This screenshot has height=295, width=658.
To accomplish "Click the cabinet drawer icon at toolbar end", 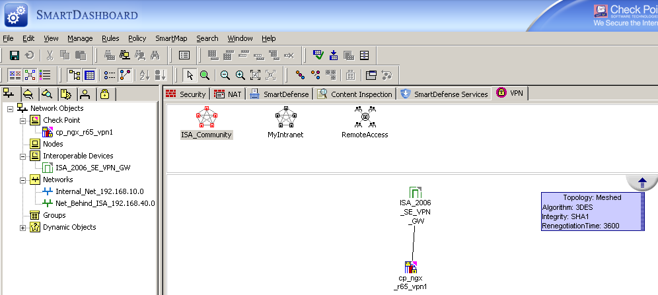I will (x=364, y=55).
